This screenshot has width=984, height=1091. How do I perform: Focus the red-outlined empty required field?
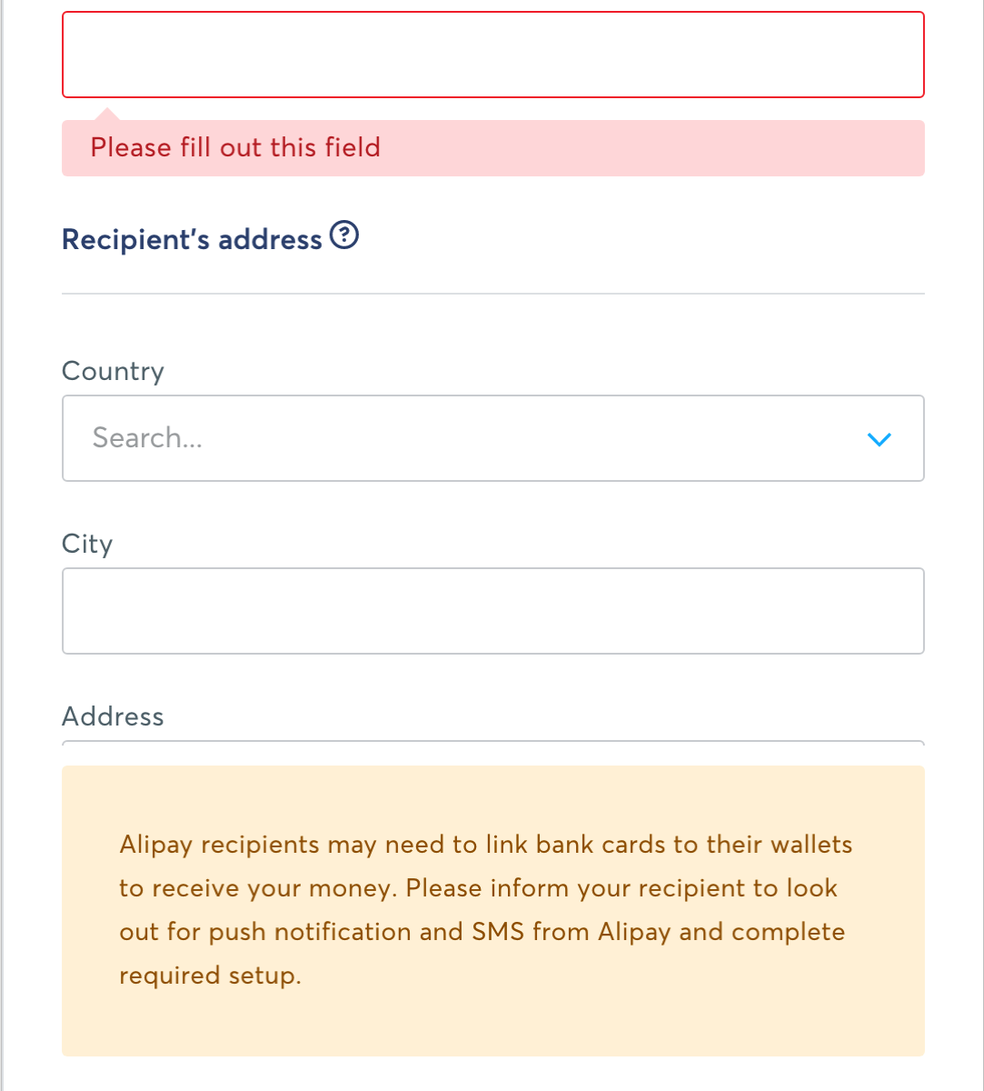coord(492,55)
